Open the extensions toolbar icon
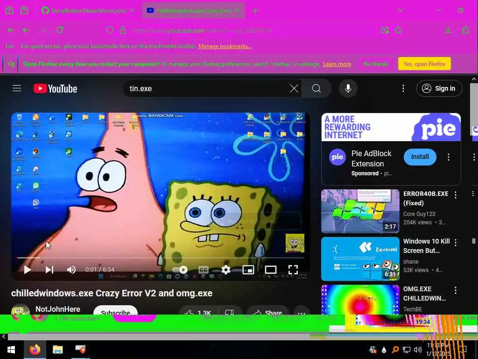Screen dimensions: 478x359 (465, 30)
